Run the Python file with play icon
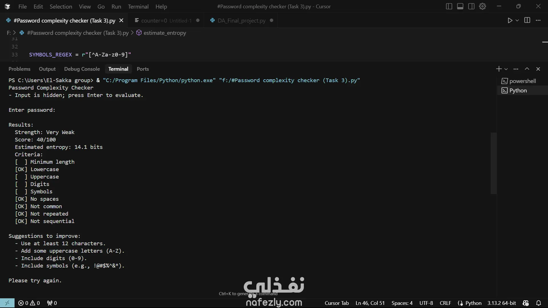This screenshot has height=308, width=548. pyautogui.click(x=510, y=21)
